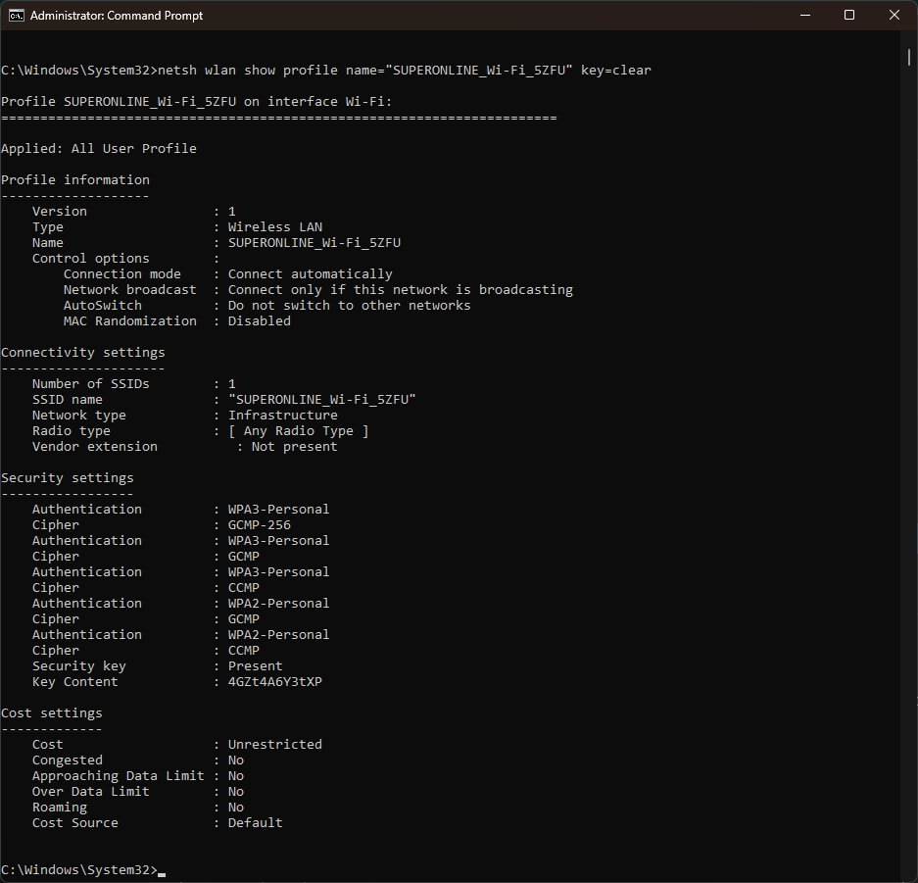Minimize the Command Prompt window
Screen dimensions: 918x883
tap(804, 16)
